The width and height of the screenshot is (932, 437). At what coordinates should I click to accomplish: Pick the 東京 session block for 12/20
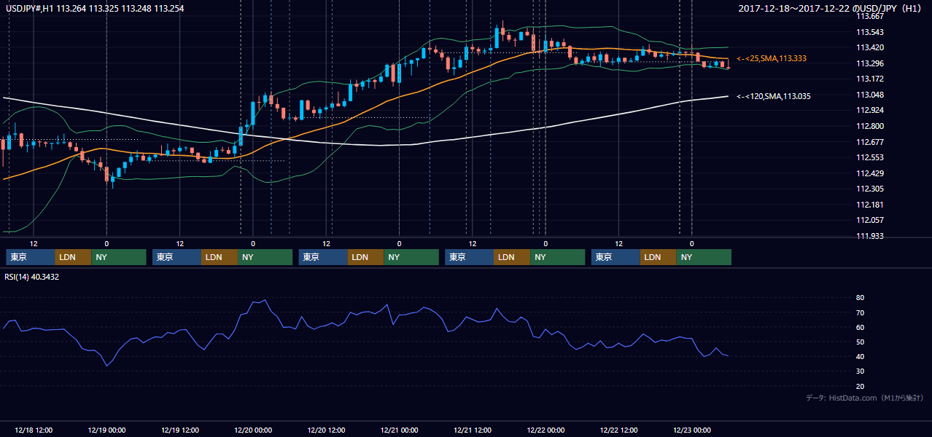click(x=323, y=257)
